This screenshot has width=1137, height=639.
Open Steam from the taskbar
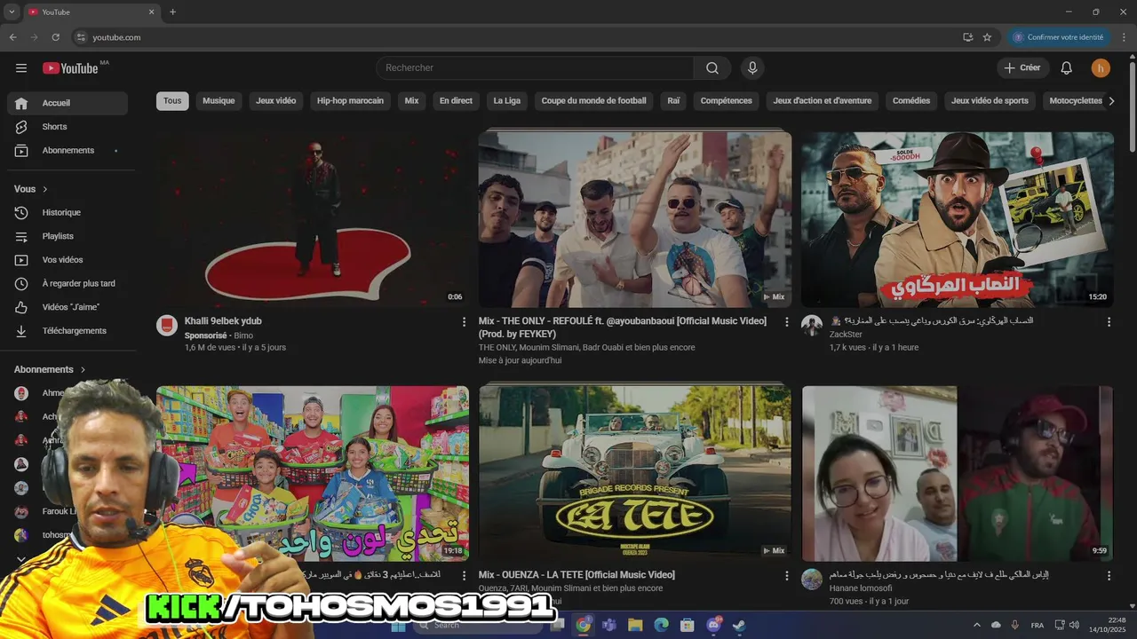coord(738,625)
